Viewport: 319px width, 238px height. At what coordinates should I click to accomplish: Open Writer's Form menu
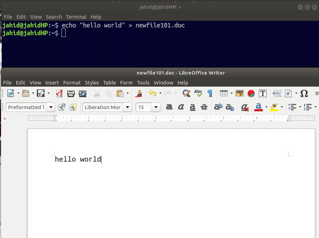point(126,83)
